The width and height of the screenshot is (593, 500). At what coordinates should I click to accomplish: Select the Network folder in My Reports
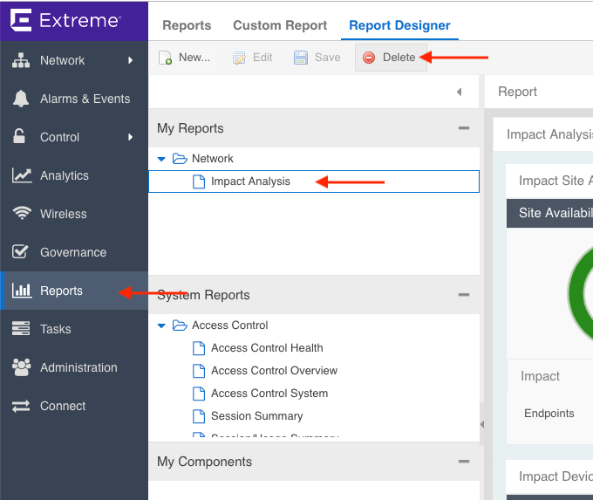212,159
